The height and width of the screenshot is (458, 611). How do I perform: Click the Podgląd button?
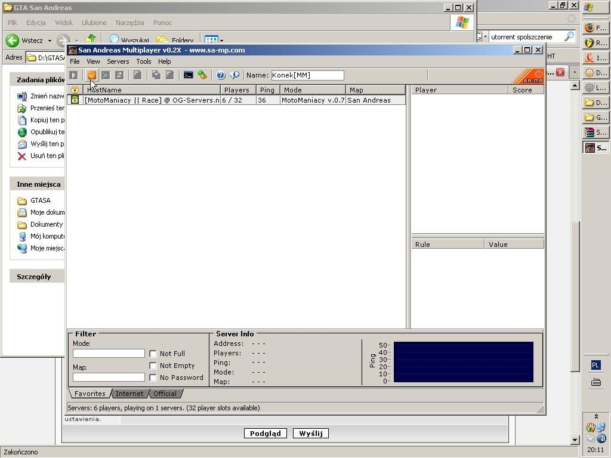click(x=265, y=434)
